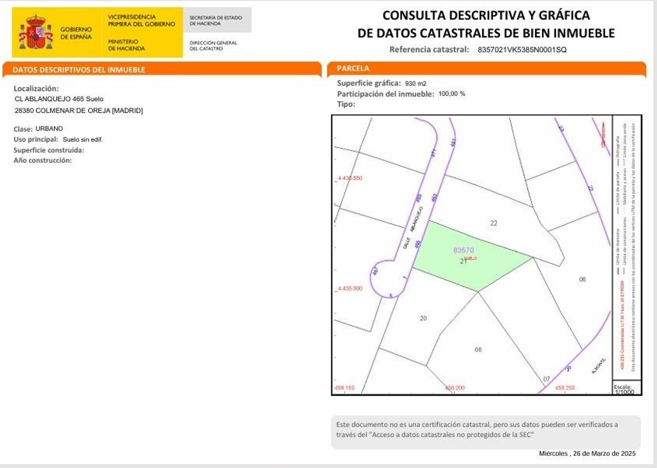This screenshot has height=468, width=657.
Task: Select the value "Suelo sin edif."
Action: pyautogui.click(x=83, y=140)
